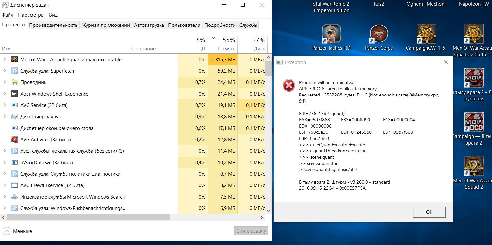Expand the Хост Windows Shell Experience row
The image size is (492, 245).
tap(5, 94)
